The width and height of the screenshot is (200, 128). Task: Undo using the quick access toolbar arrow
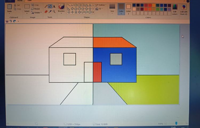(11, 21)
